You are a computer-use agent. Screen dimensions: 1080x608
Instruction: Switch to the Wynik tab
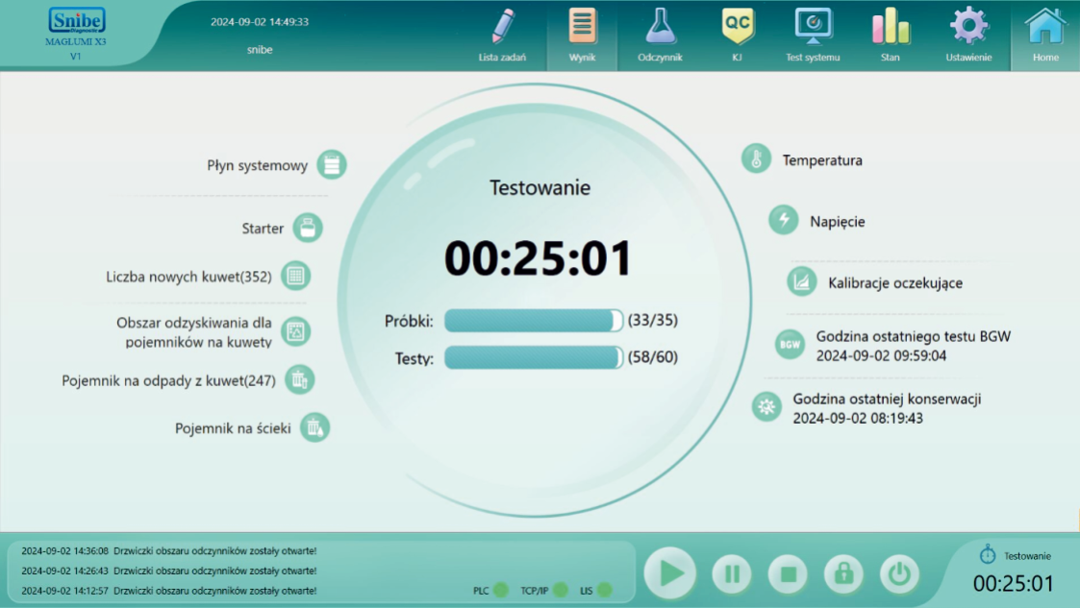click(582, 36)
